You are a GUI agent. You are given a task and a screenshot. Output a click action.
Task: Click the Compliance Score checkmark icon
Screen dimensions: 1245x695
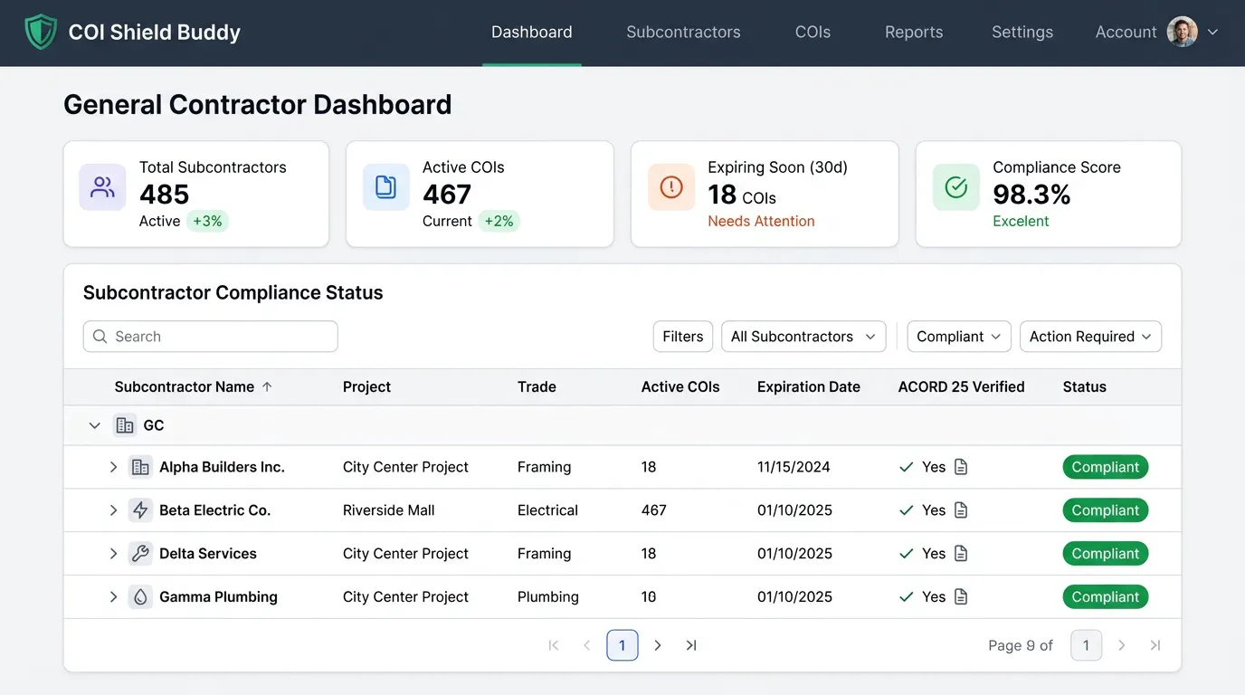956,187
